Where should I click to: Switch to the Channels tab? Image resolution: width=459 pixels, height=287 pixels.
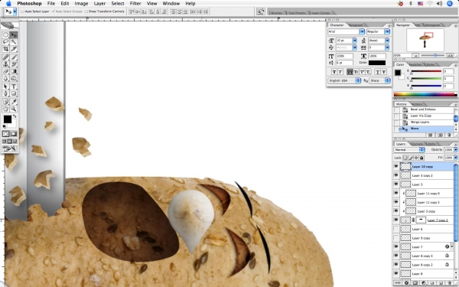point(416,144)
